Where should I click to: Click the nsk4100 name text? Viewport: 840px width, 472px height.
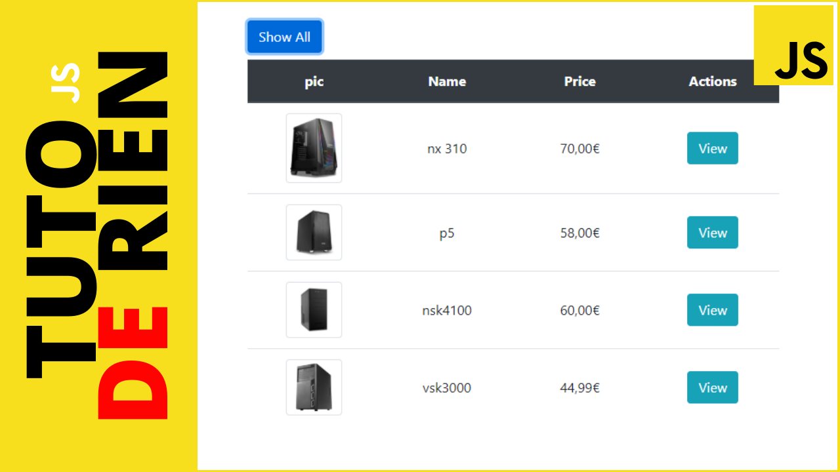(x=447, y=310)
